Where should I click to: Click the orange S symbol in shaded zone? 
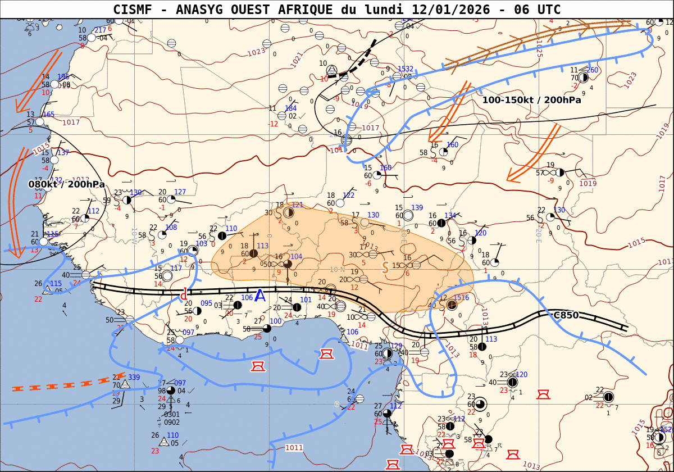(x=385, y=268)
